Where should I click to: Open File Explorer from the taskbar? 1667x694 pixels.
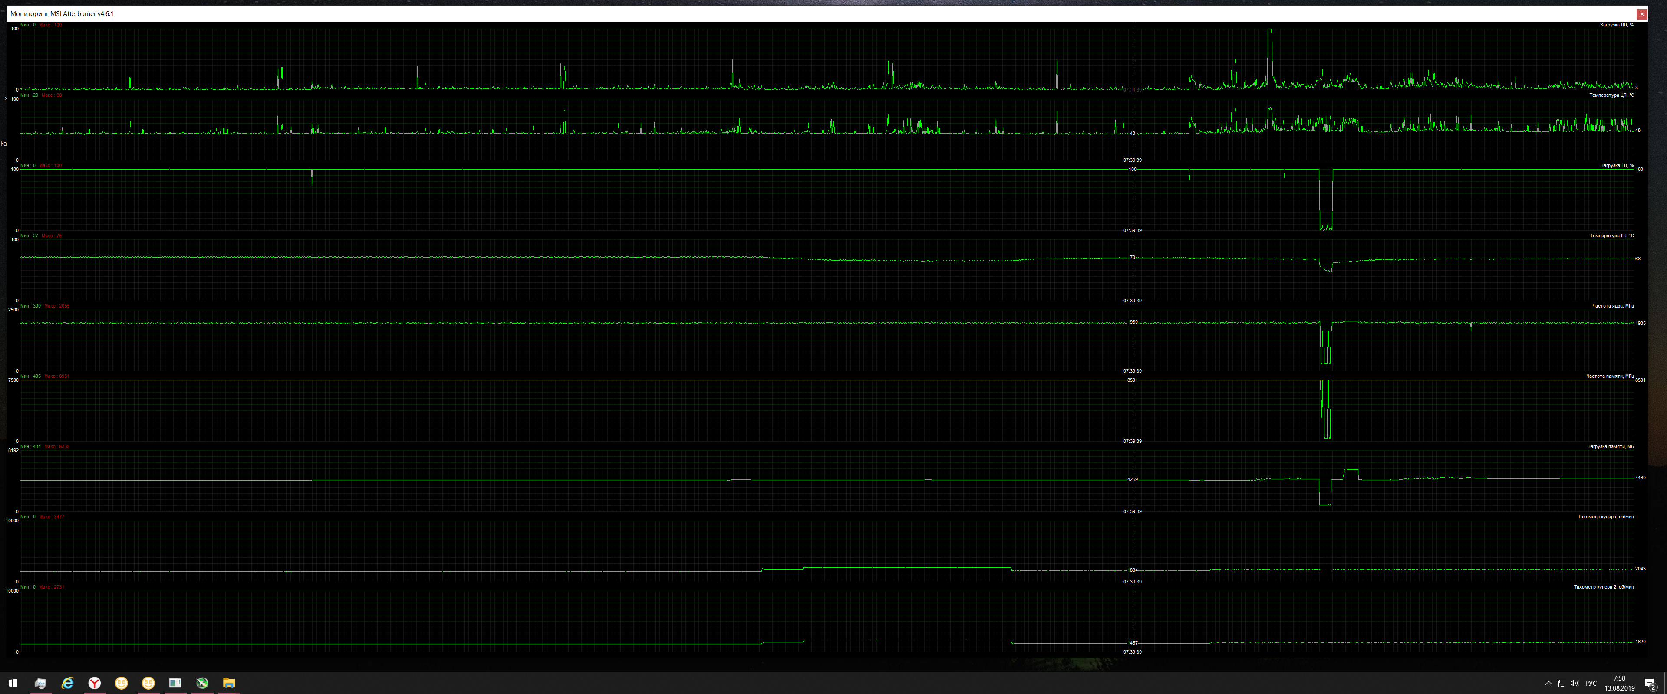229,683
